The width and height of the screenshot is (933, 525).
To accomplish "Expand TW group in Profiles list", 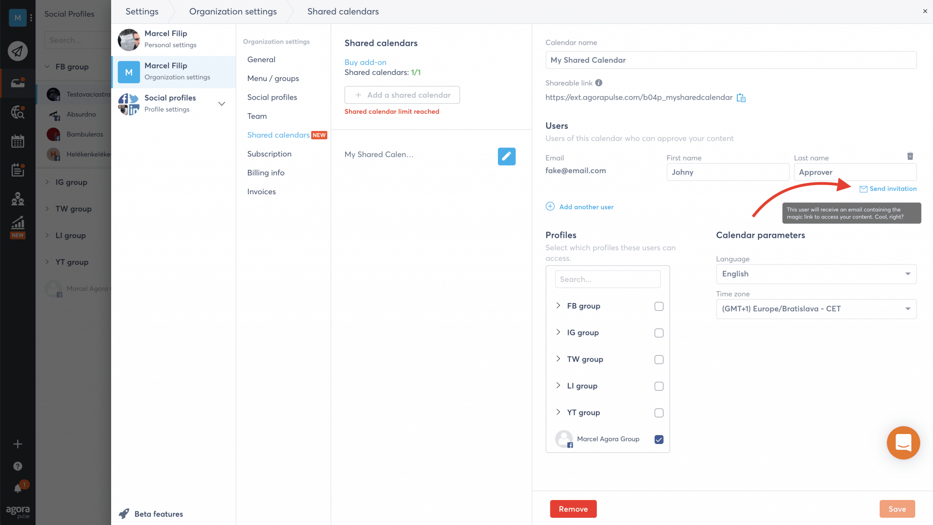I will (558, 359).
